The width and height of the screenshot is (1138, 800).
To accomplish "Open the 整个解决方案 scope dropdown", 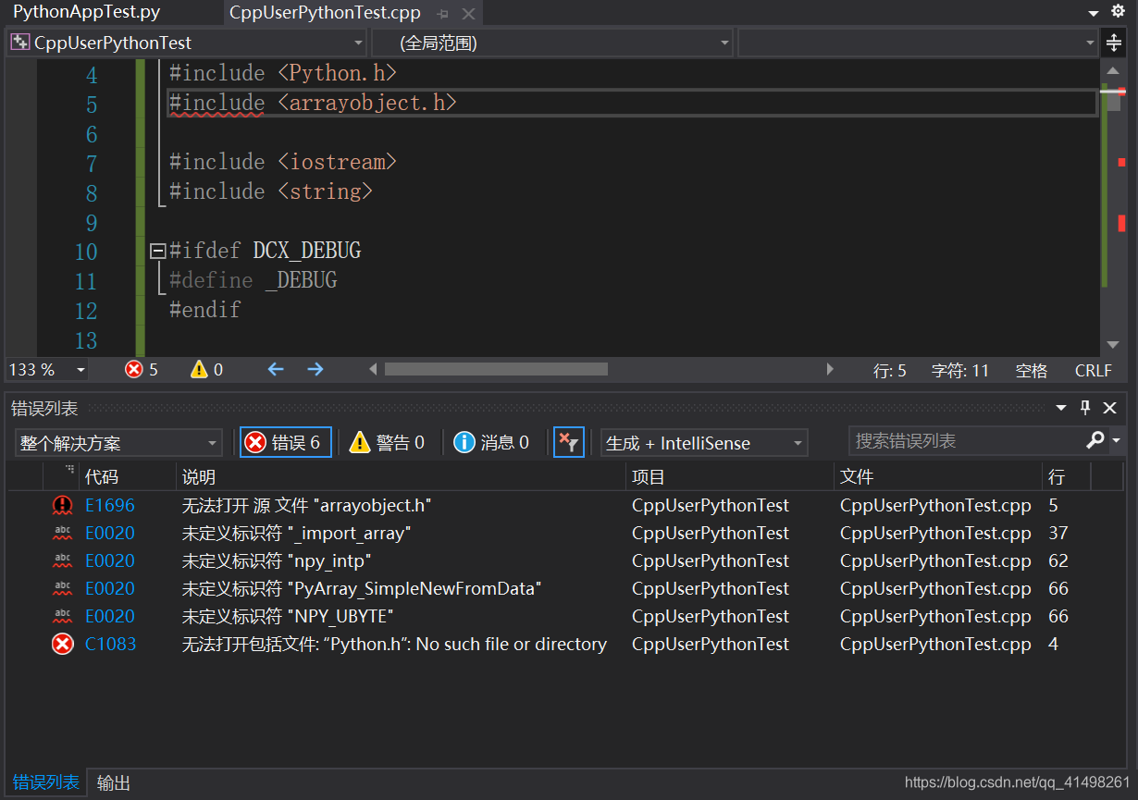I will pos(118,443).
